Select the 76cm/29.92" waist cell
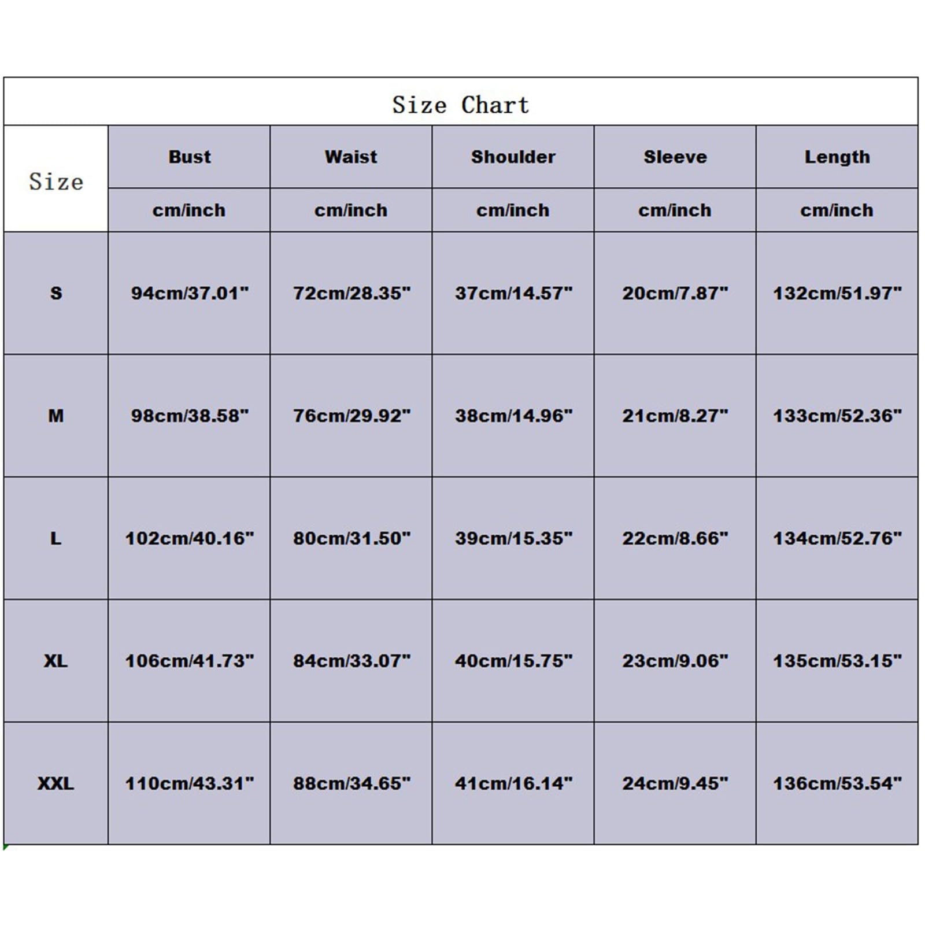Screen dimensions: 925x925 tap(351, 416)
